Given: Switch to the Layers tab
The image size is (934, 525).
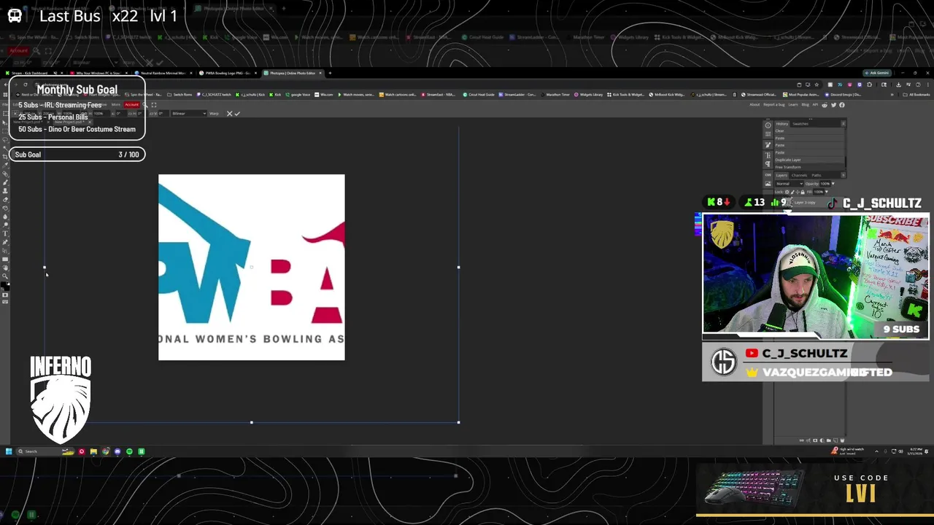Looking at the screenshot, I should 781,175.
